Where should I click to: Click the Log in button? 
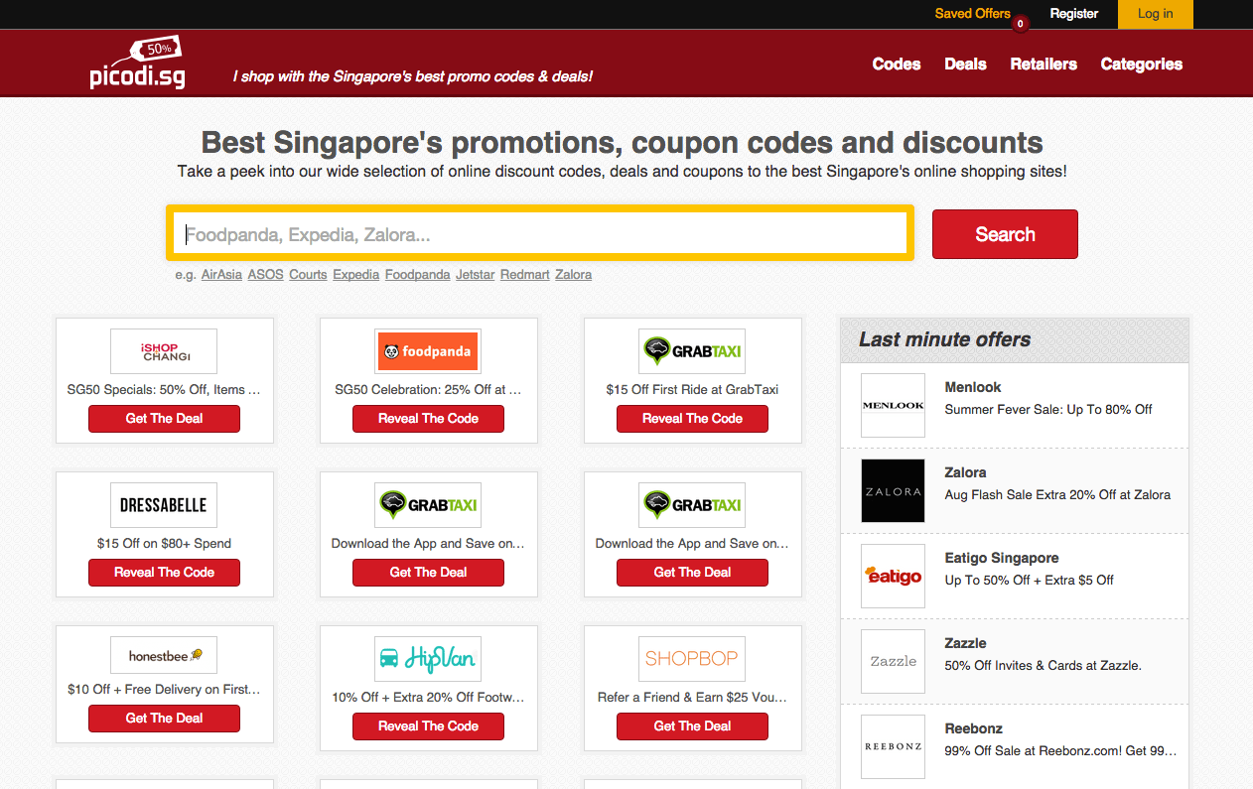(x=1156, y=14)
